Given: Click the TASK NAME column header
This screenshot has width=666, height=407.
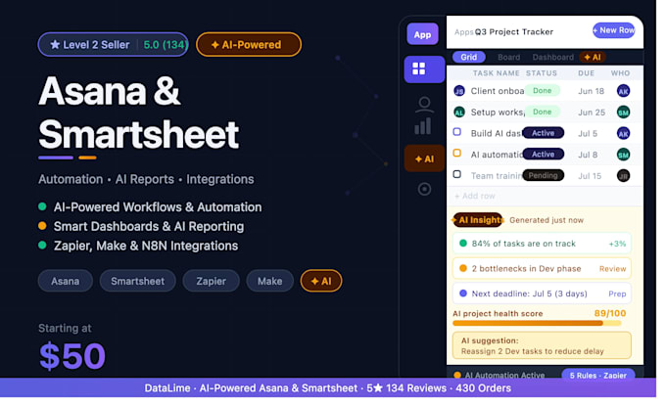Looking at the screenshot, I should 497,73.
